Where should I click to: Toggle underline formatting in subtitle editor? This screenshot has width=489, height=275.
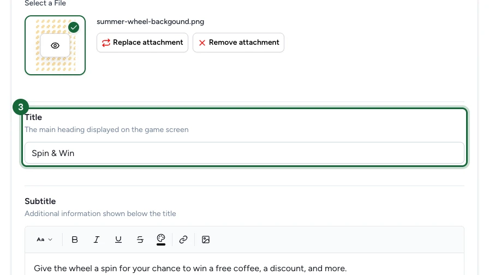coord(118,240)
